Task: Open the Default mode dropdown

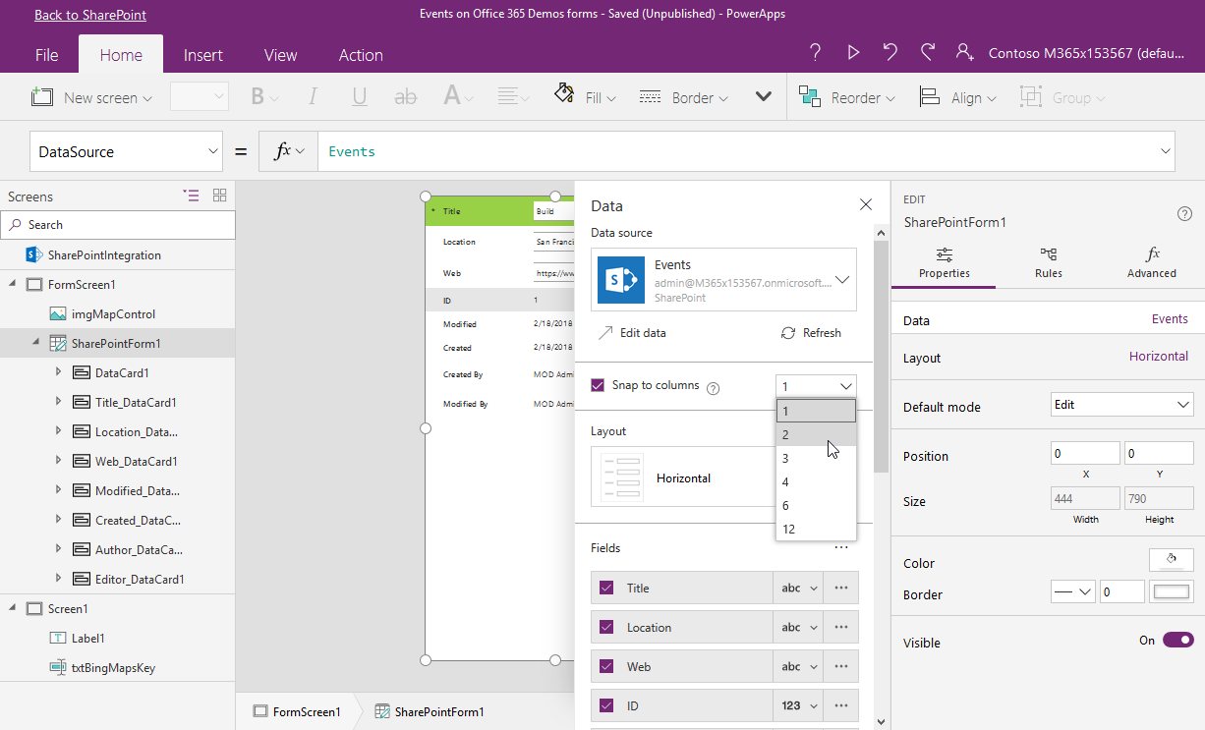Action: tap(1121, 405)
